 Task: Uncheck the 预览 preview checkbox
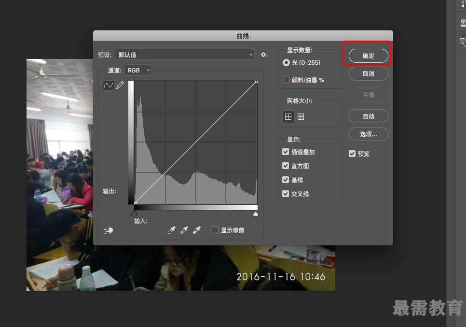[x=352, y=154]
